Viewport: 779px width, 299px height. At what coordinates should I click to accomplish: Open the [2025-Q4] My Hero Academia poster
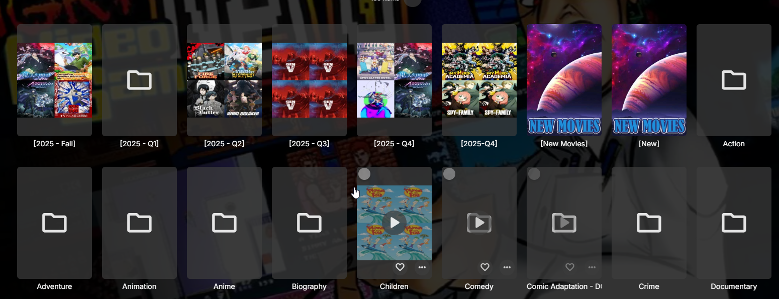(x=479, y=80)
